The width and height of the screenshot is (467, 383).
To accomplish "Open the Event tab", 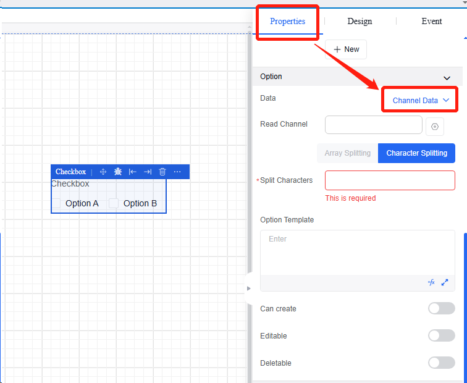I will pos(432,21).
